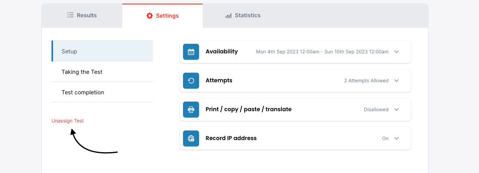
Task: Switch to the Results tab
Action: 82,16
